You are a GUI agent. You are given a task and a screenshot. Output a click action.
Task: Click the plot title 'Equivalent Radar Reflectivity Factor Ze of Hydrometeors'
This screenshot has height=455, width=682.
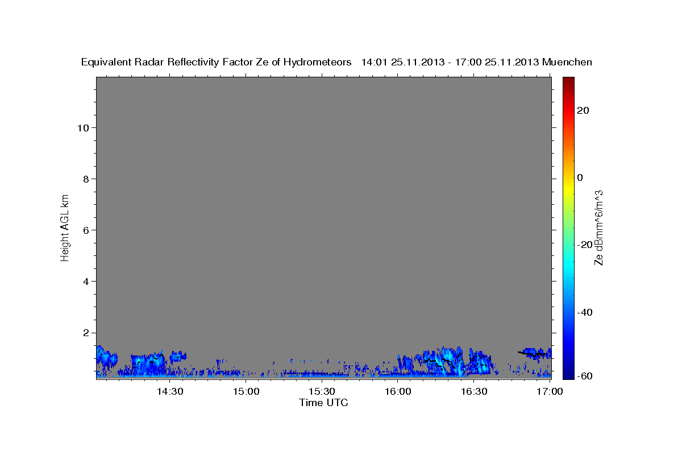[x=217, y=62]
